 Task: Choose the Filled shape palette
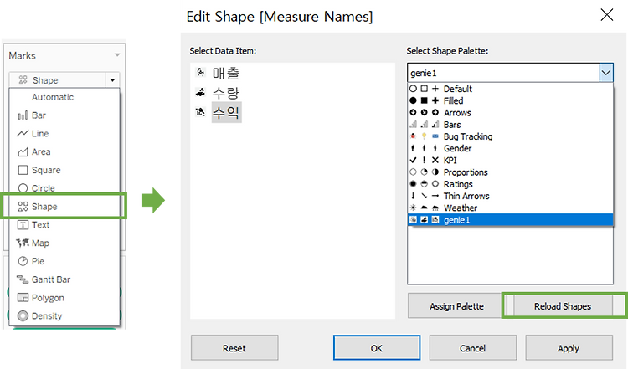(510, 101)
